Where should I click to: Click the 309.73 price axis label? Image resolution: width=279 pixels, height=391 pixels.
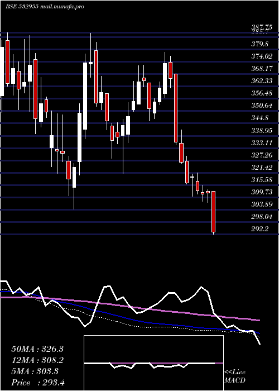pos(262,192)
